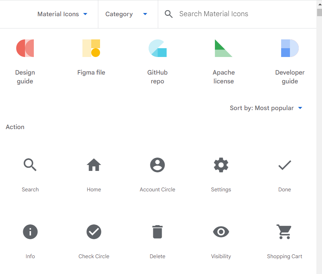The image size is (322, 274).
Task: Open the Material Icons dropdown
Action: 62,14
